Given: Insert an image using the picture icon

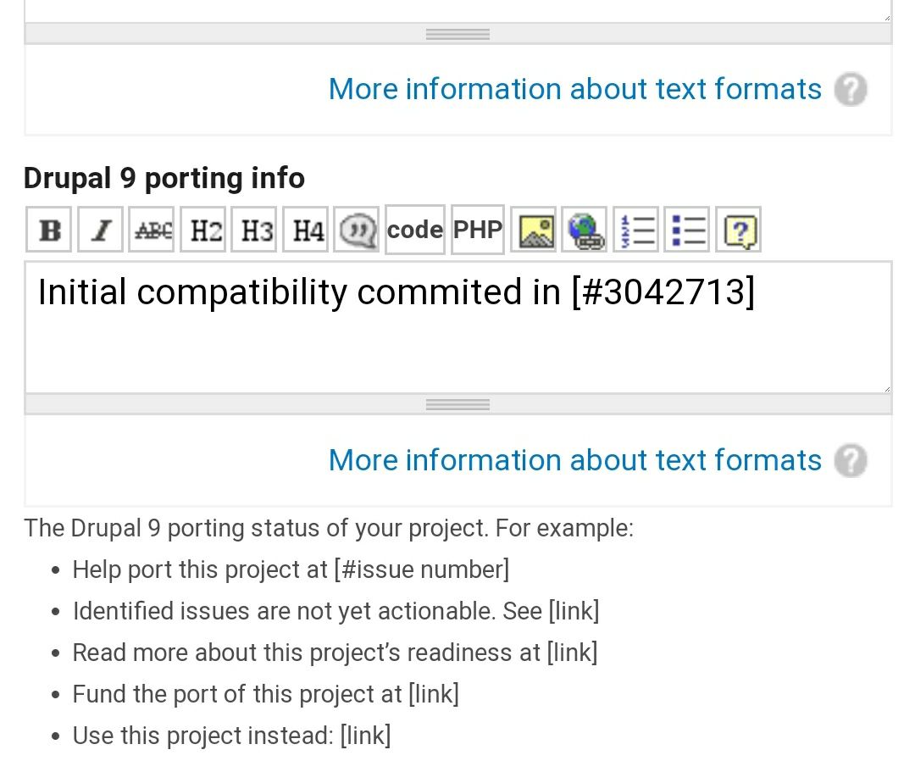Looking at the screenshot, I should point(534,230).
